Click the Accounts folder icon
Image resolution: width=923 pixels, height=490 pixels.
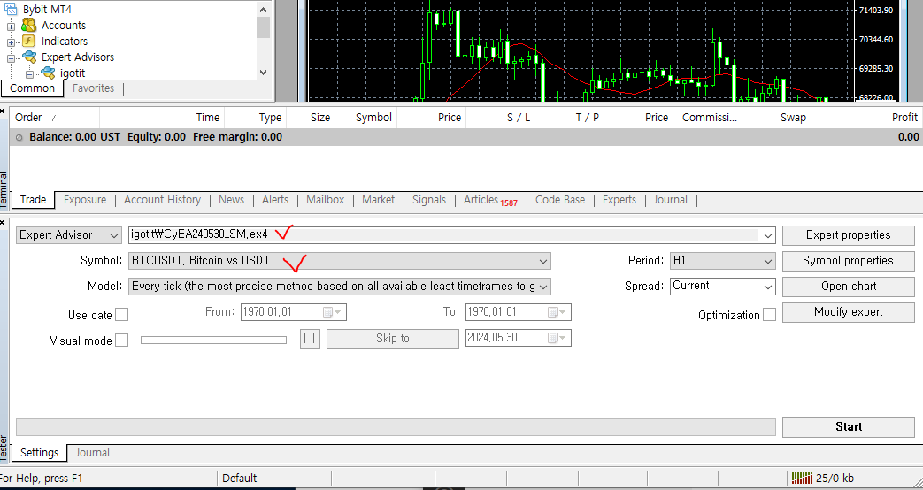[28, 26]
